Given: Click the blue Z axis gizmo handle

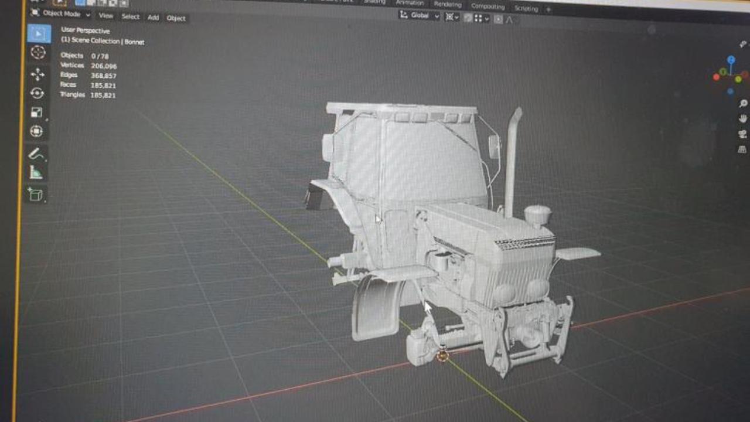Looking at the screenshot, I should coord(731,59).
